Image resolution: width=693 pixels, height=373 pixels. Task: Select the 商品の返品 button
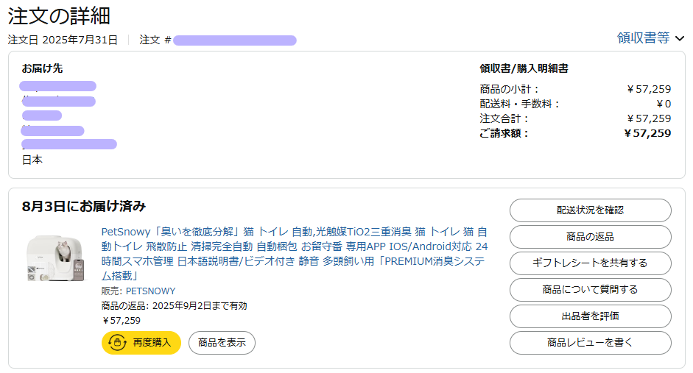(x=590, y=237)
